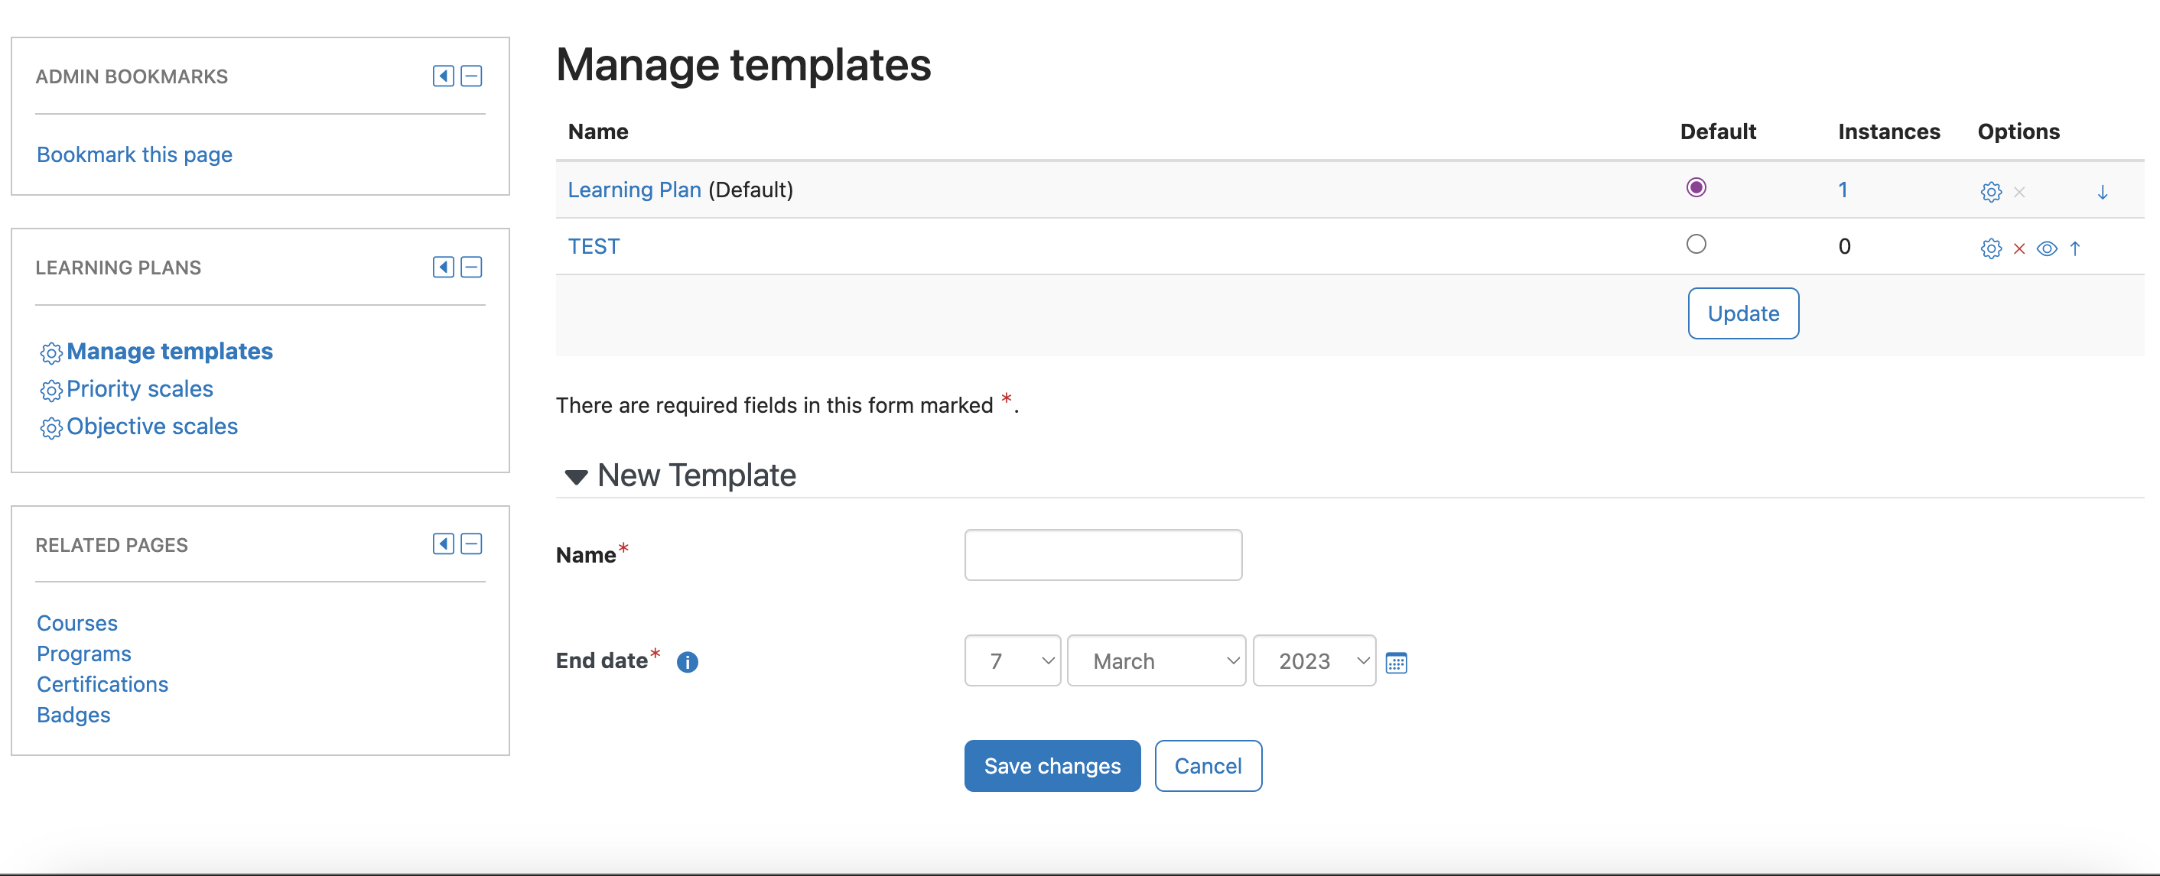Open Courses related page
The height and width of the screenshot is (876, 2160).
[77, 623]
